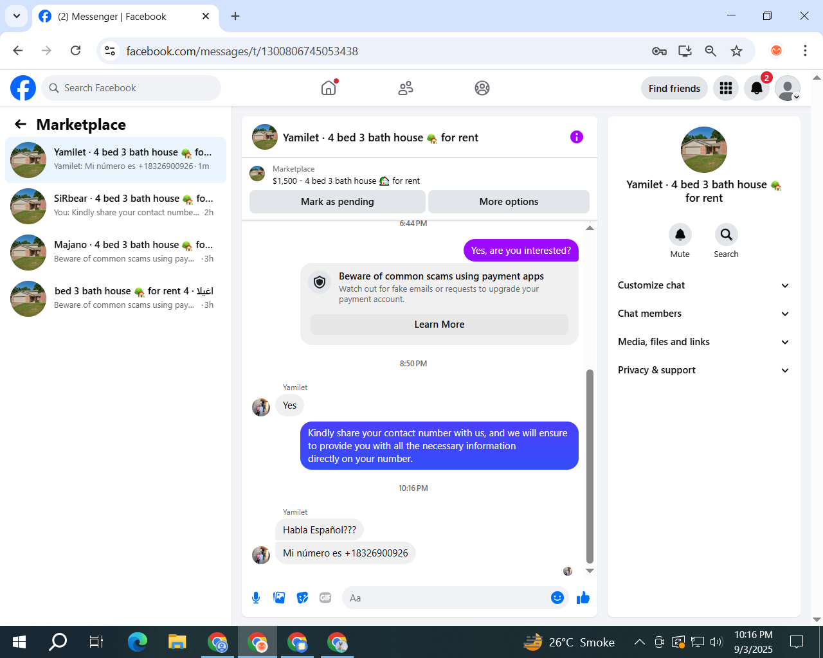823x658 pixels.
Task: Send a thumbs-up like
Action: point(583,598)
